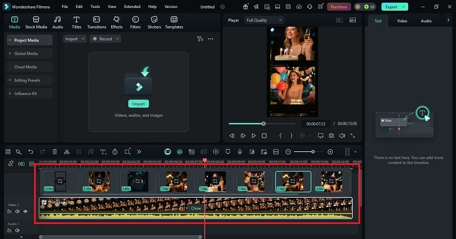Click the media filter sort icon
456x239 pixels.
point(200,39)
